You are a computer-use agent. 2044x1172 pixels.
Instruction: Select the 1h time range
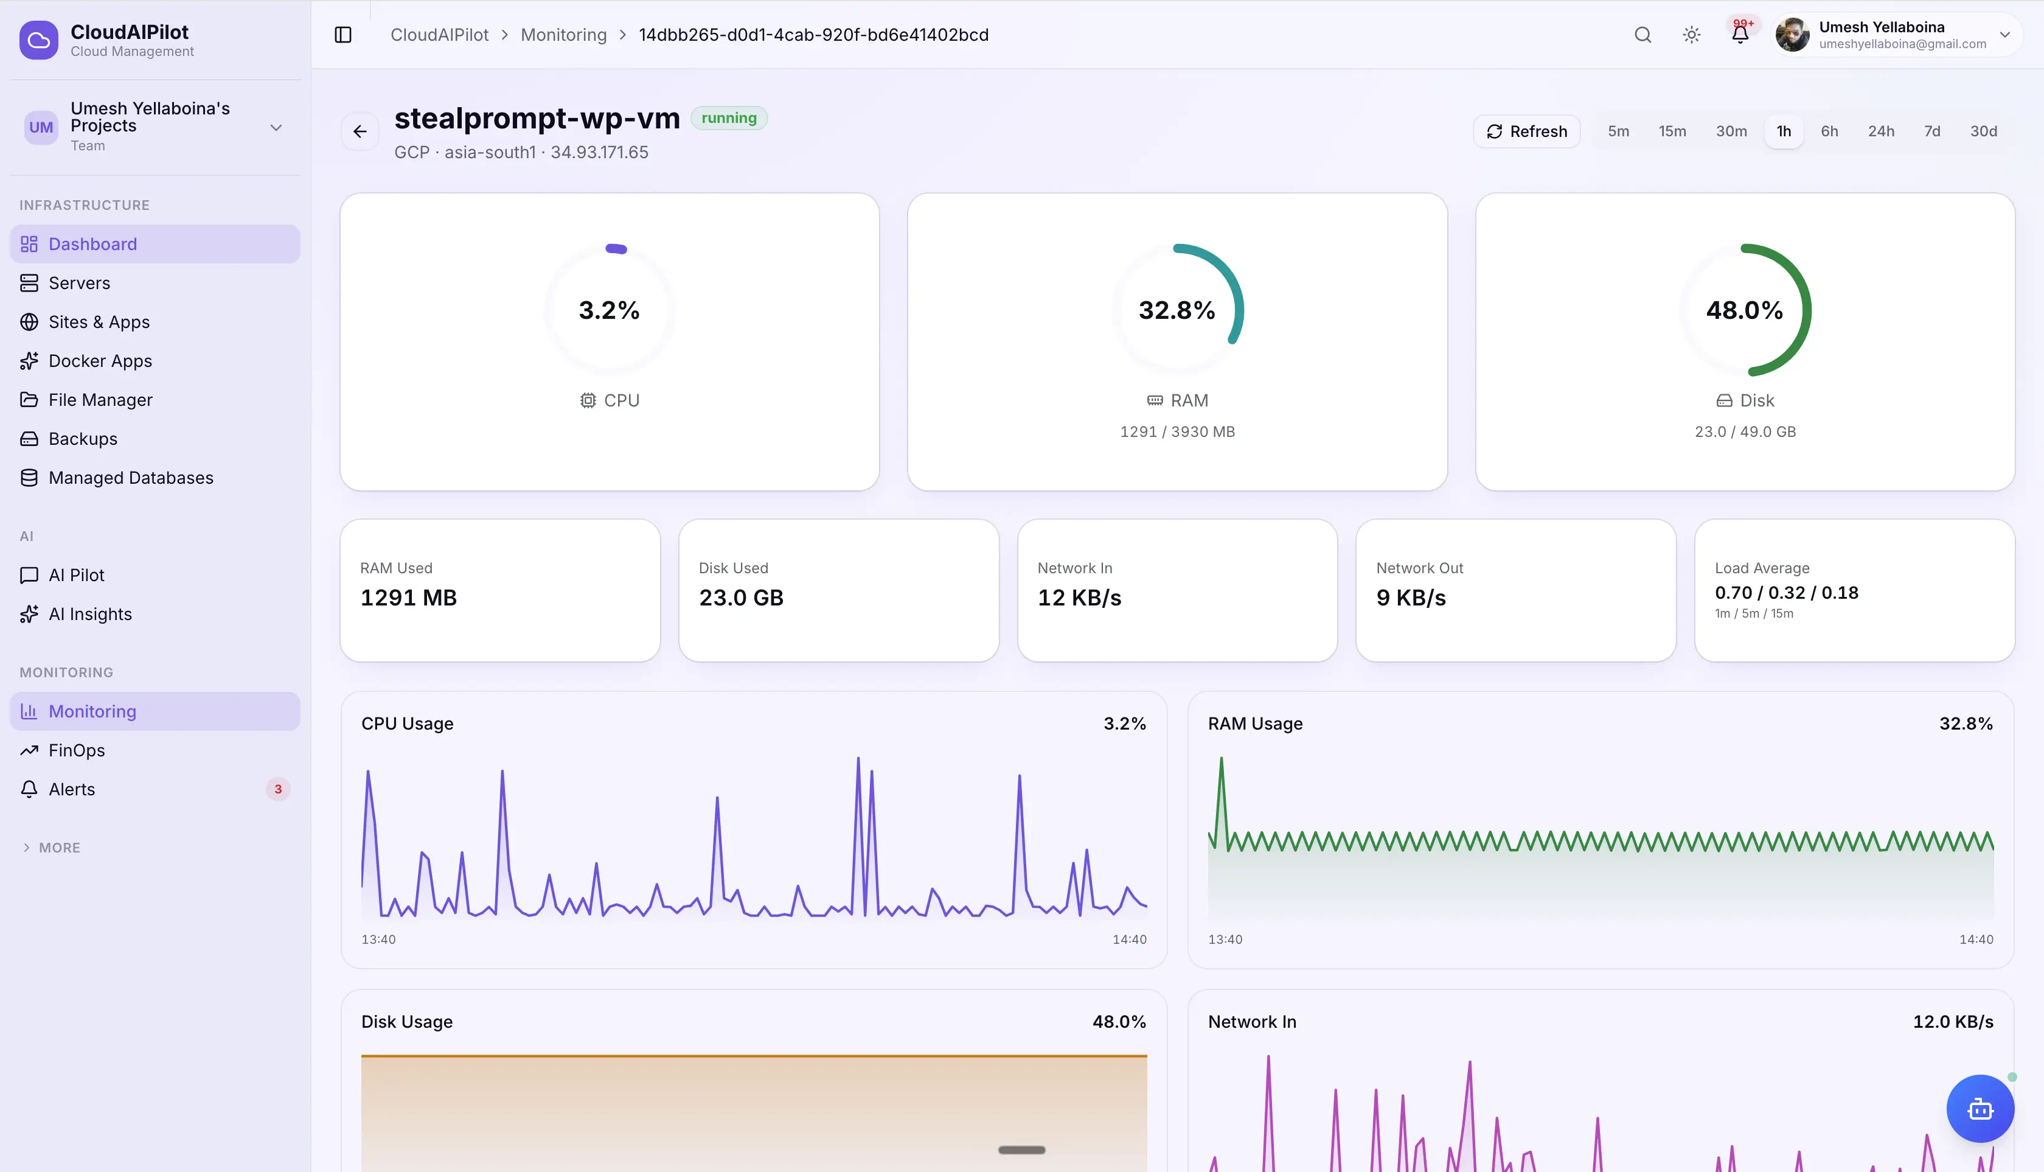click(x=1784, y=131)
